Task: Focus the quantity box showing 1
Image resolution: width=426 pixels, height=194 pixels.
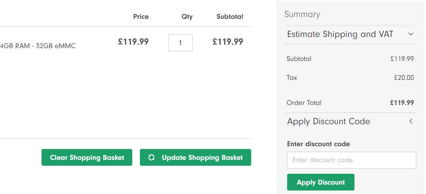Action: tap(180, 43)
